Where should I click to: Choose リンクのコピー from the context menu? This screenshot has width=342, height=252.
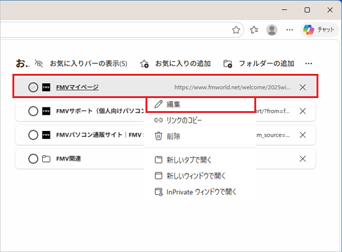(x=200, y=120)
